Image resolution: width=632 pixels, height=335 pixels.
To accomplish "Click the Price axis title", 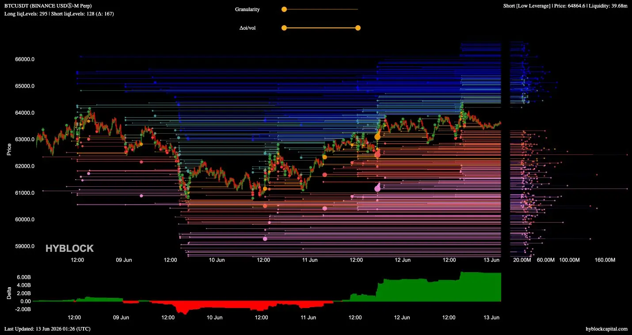I will coord(9,150).
